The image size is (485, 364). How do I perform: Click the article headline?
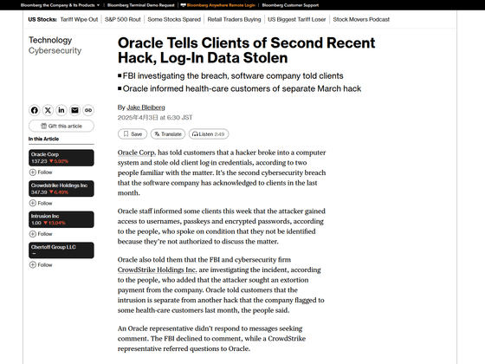[246, 50]
